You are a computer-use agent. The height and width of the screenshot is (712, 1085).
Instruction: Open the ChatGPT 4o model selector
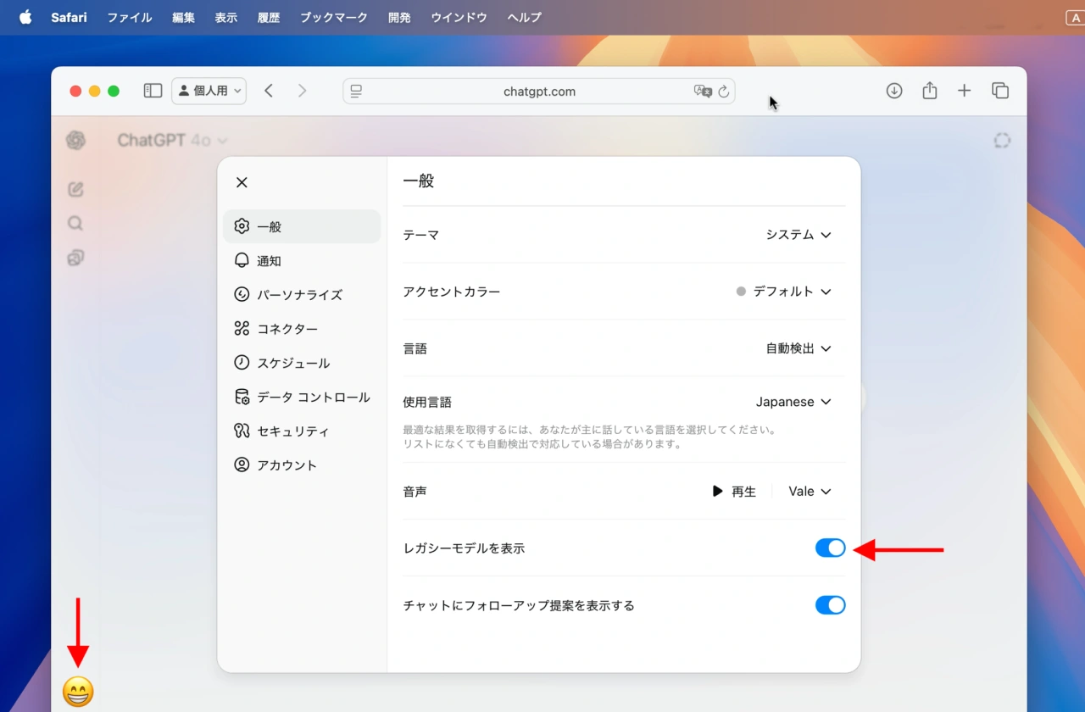coord(173,140)
